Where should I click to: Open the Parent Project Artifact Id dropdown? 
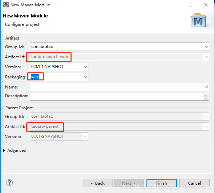[206, 127]
